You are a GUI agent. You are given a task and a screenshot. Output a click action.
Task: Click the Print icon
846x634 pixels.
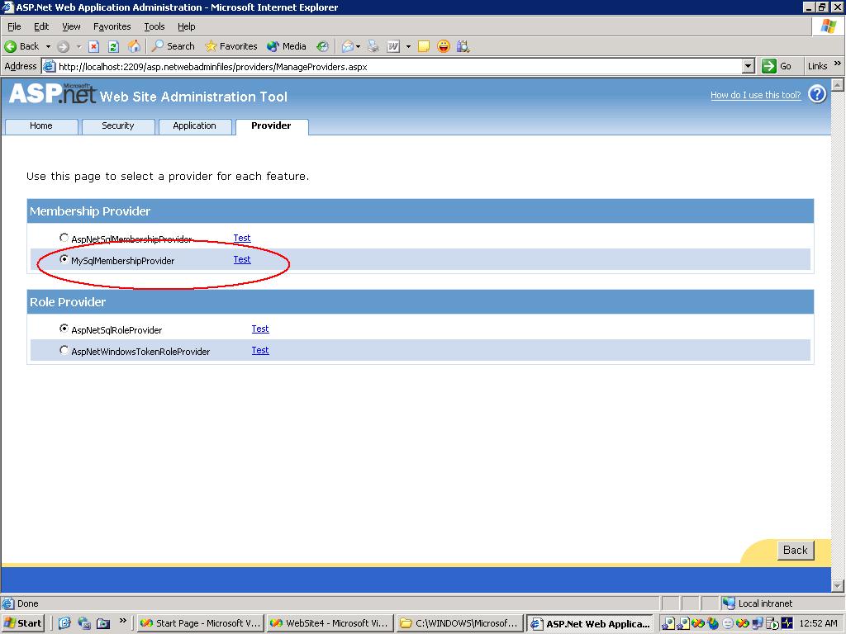point(373,47)
